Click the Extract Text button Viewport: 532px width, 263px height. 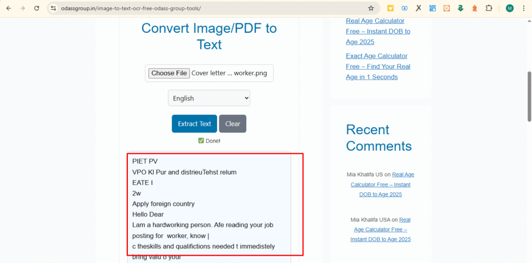[x=194, y=124]
